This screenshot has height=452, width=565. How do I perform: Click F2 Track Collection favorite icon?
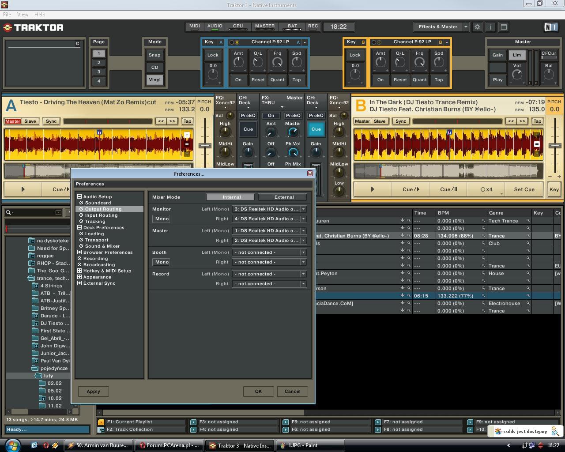click(101, 429)
